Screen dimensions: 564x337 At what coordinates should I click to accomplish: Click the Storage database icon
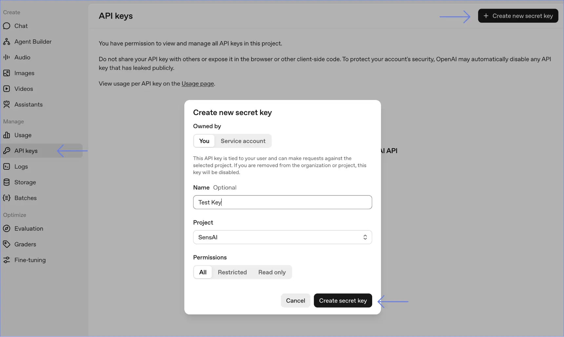pyautogui.click(x=7, y=182)
